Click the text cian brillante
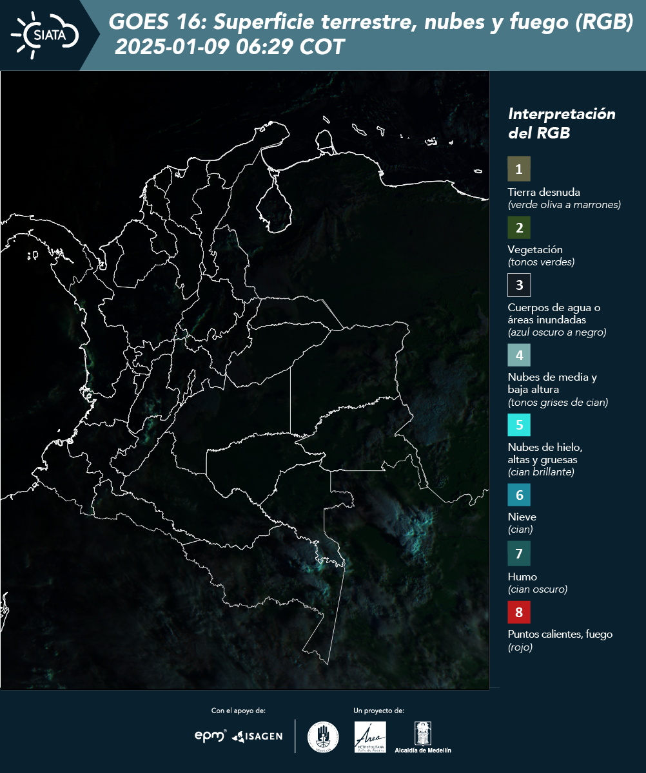 541,472
